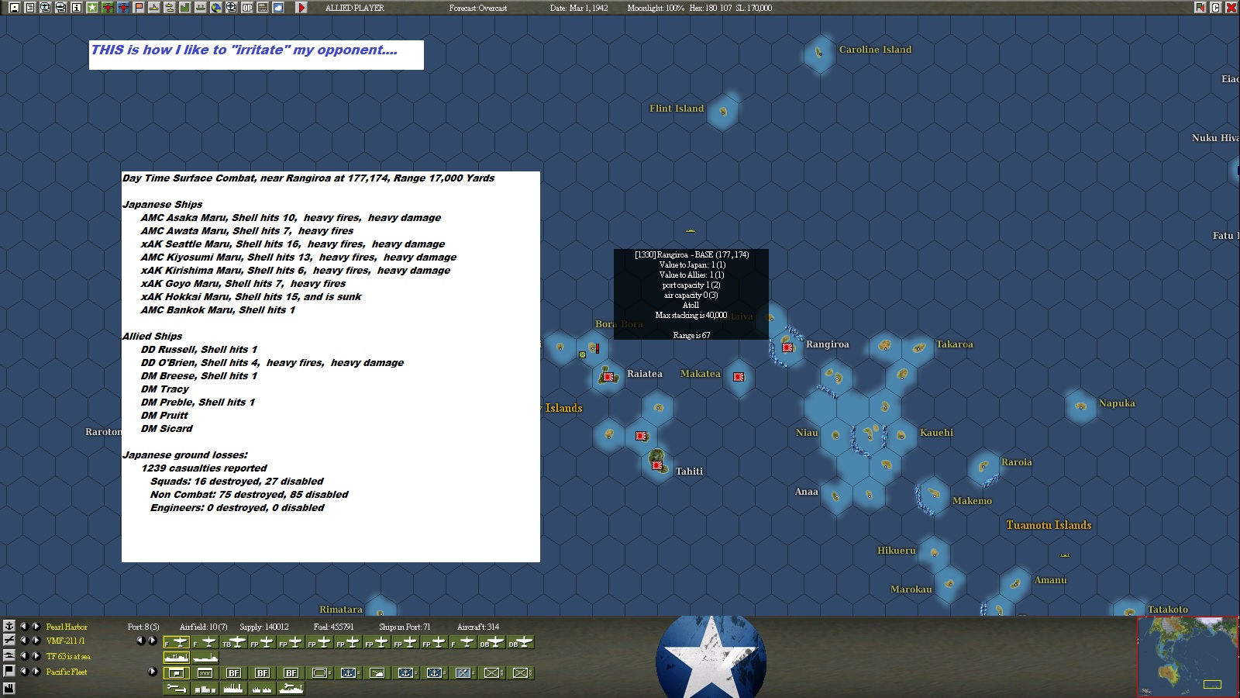Click the orange flag icon in top toolbar
This screenshot has width=1240, height=698.
click(139, 8)
